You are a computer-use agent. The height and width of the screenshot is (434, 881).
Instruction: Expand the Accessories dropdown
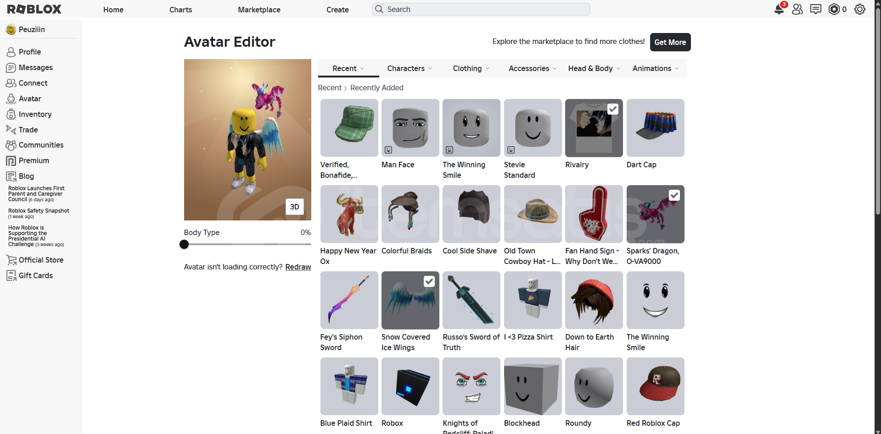pyautogui.click(x=533, y=68)
